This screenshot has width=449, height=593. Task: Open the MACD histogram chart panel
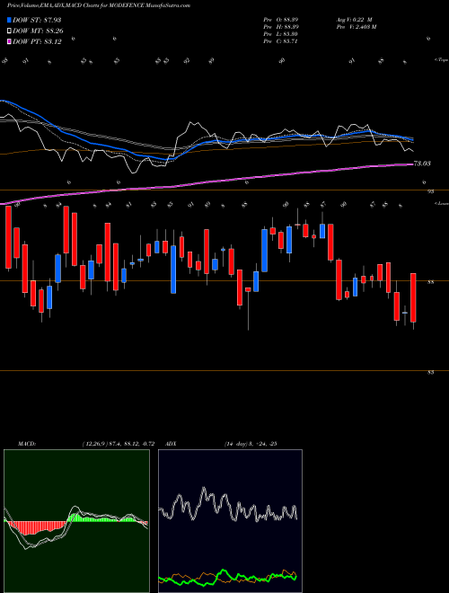point(76,521)
